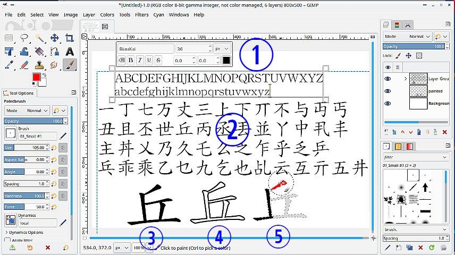Hide the Background layer

click(x=387, y=104)
